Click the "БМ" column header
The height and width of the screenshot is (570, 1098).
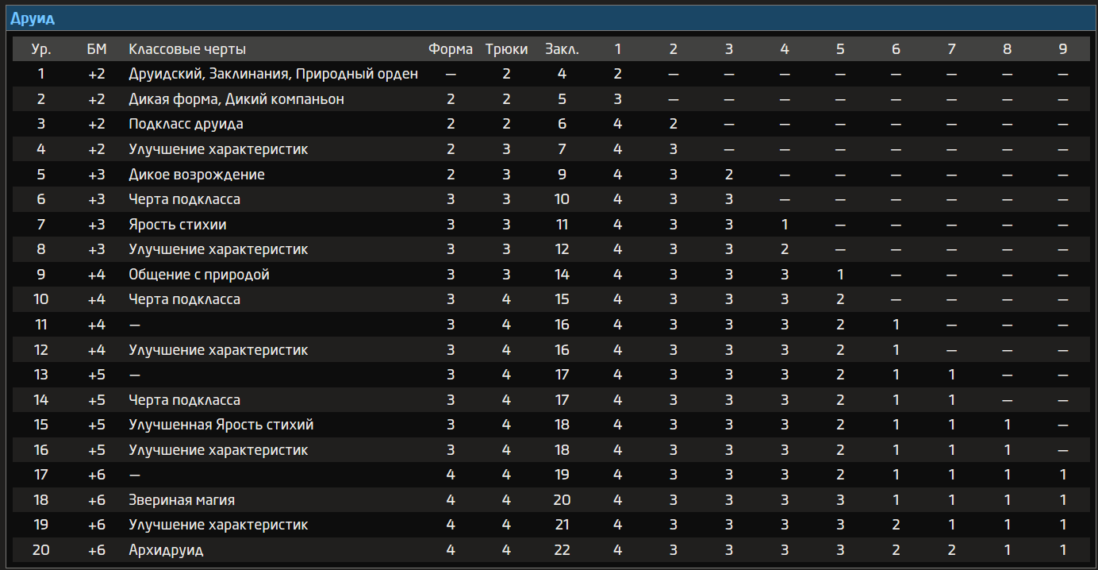pos(97,49)
